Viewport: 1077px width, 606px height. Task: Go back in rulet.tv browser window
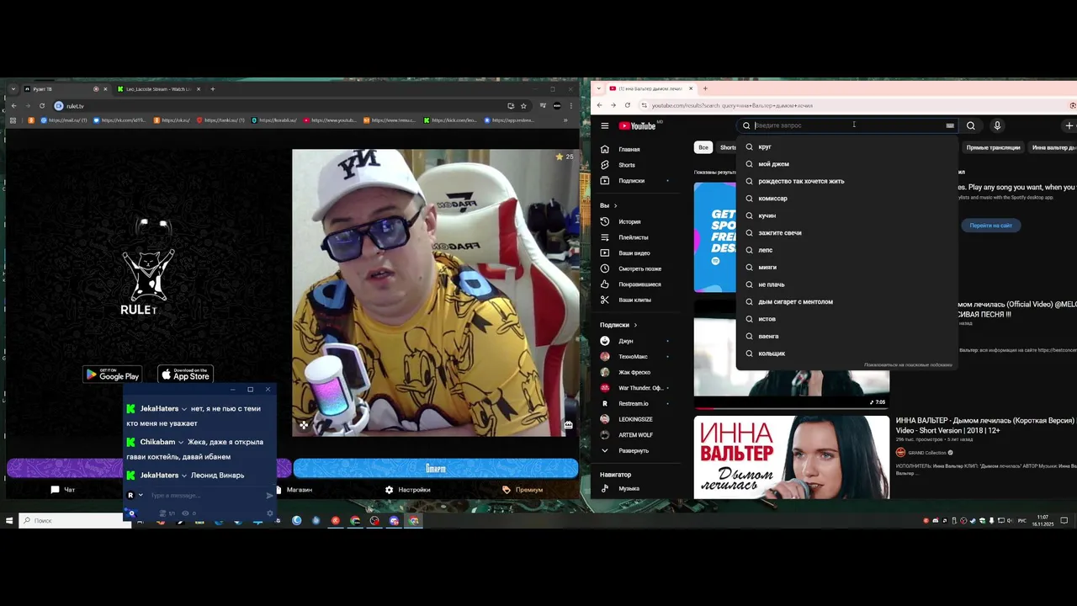coord(13,106)
